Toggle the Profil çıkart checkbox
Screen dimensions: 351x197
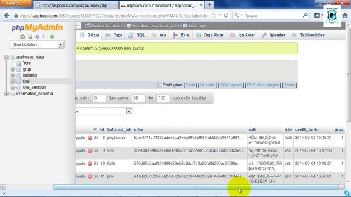tap(160, 85)
